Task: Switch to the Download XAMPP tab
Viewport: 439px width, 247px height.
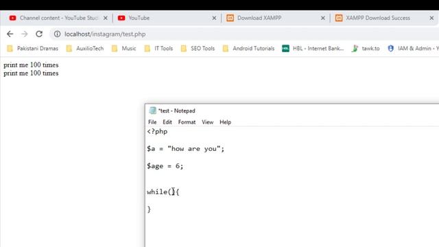Action: [x=276, y=18]
